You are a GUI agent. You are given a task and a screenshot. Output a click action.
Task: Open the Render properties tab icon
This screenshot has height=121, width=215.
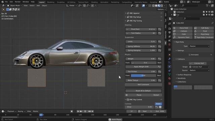pyautogui.click(x=170, y=29)
